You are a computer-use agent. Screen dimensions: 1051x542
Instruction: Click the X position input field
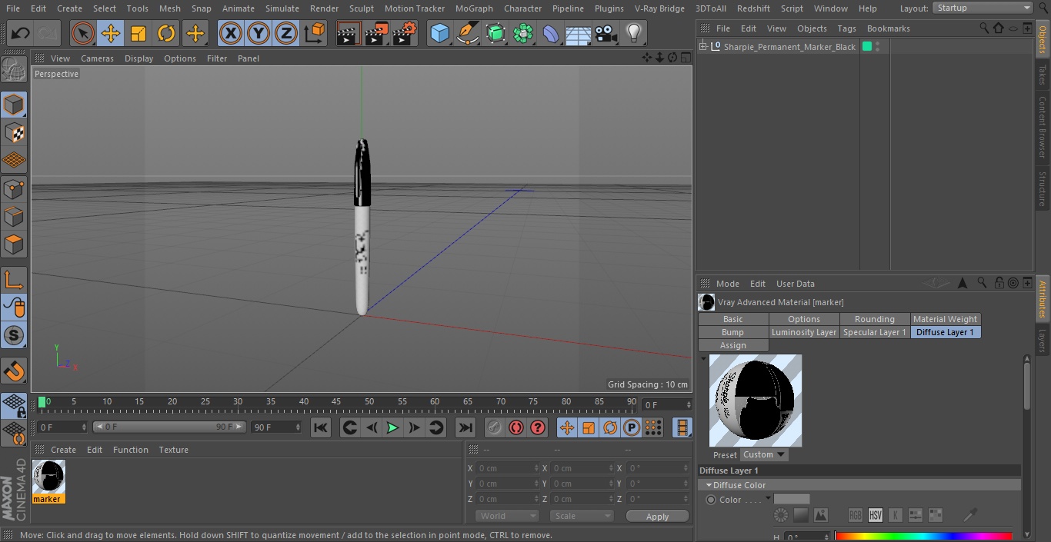(x=506, y=468)
